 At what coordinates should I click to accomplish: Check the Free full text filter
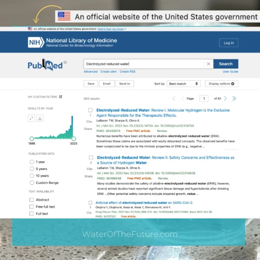[31, 207]
